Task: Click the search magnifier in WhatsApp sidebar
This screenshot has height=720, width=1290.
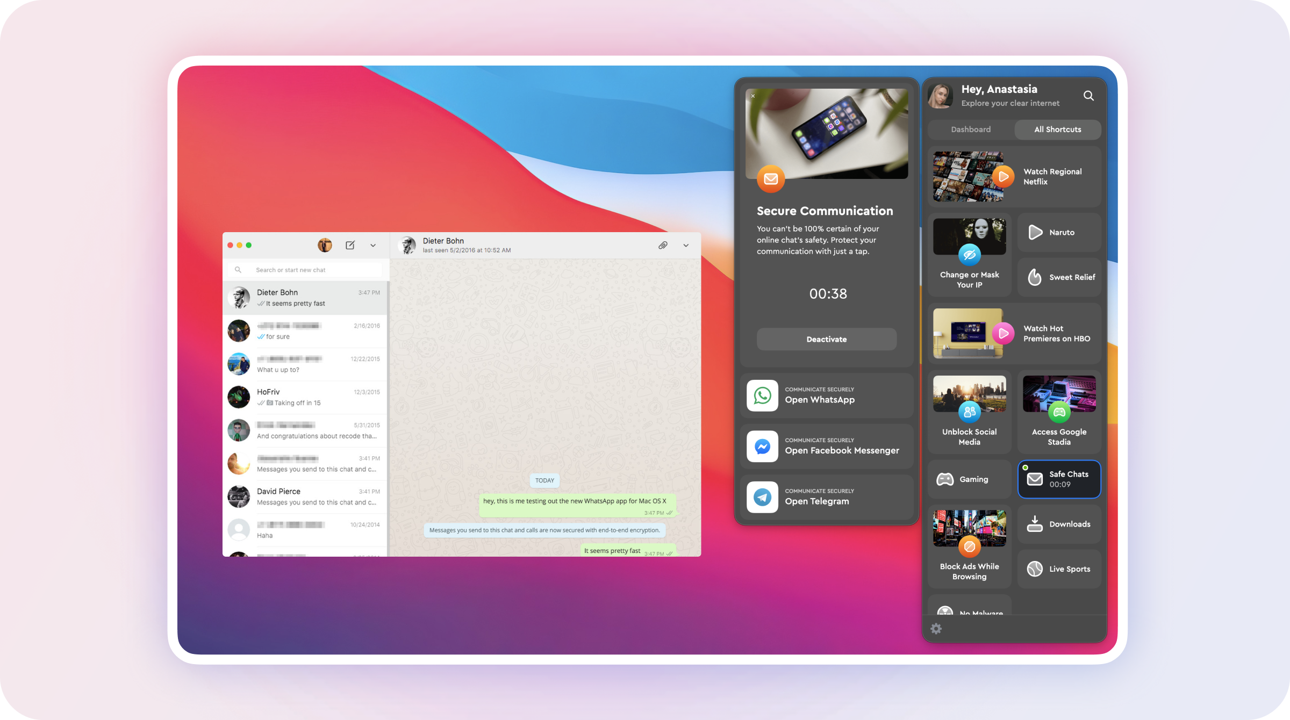Action: click(x=238, y=270)
